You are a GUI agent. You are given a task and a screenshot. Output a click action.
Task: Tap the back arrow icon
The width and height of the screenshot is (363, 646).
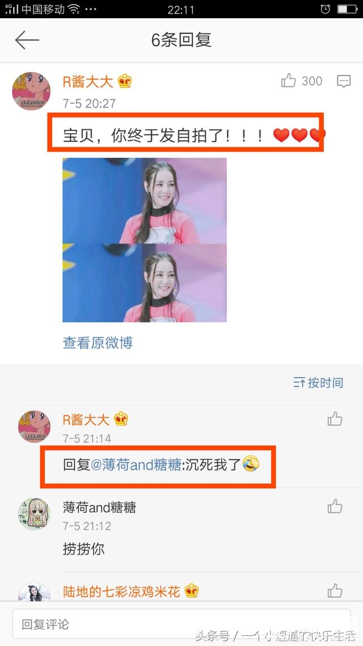click(27, 40)
